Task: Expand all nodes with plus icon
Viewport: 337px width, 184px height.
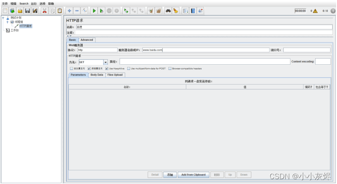Action: (x=70, y=11)
